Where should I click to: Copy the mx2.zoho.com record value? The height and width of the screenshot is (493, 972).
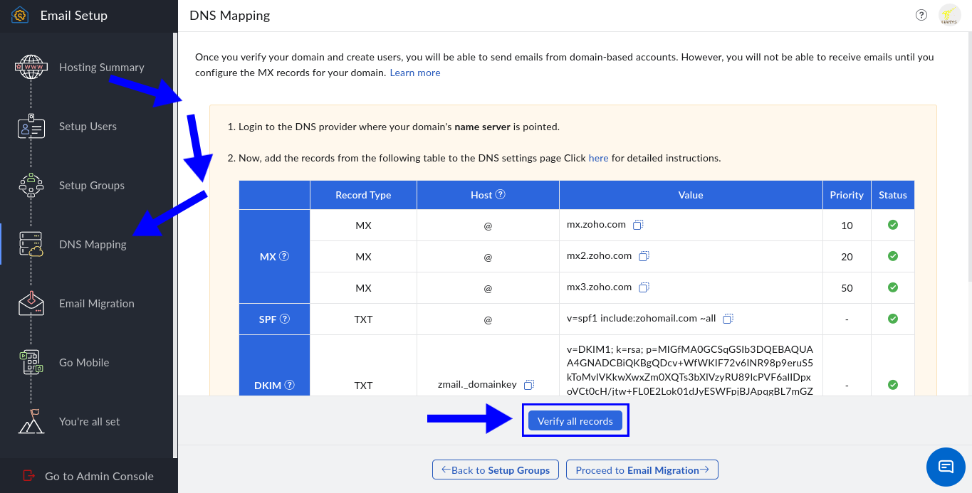coord(644,256)
